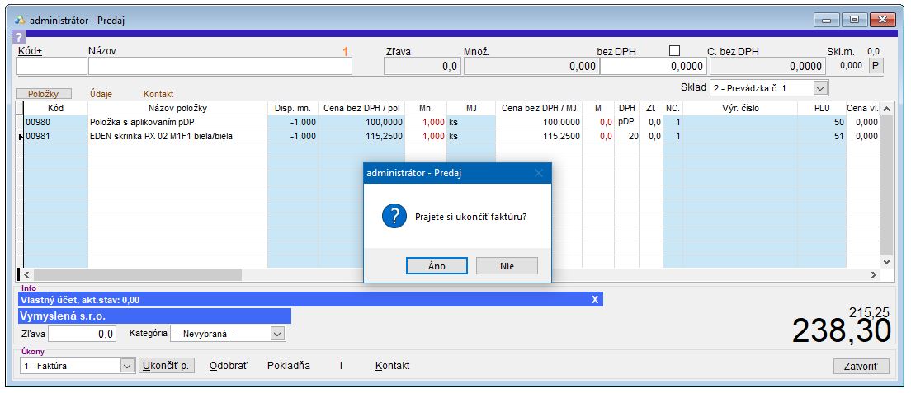
Task: Click the Kód+ input field
Action: pos(51,67)
